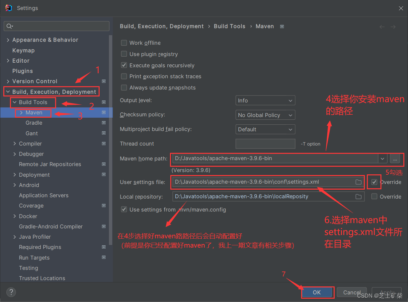Viewport: 408px width, 302px height.
Task: Click the Thread count input field
Action: click(265, 144)
